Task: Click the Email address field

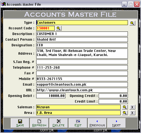Action: [x=82, y=85]
